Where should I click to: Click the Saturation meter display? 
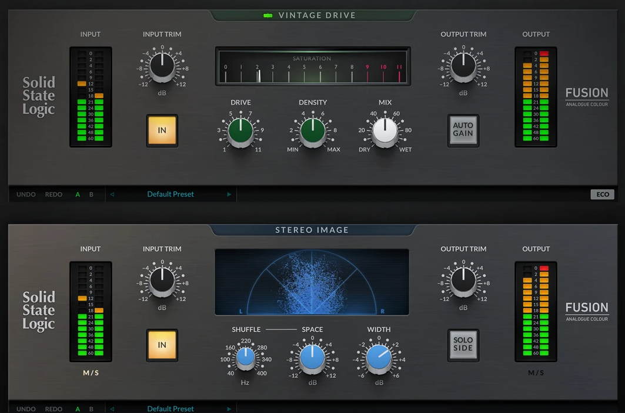(x=312, y=66)
